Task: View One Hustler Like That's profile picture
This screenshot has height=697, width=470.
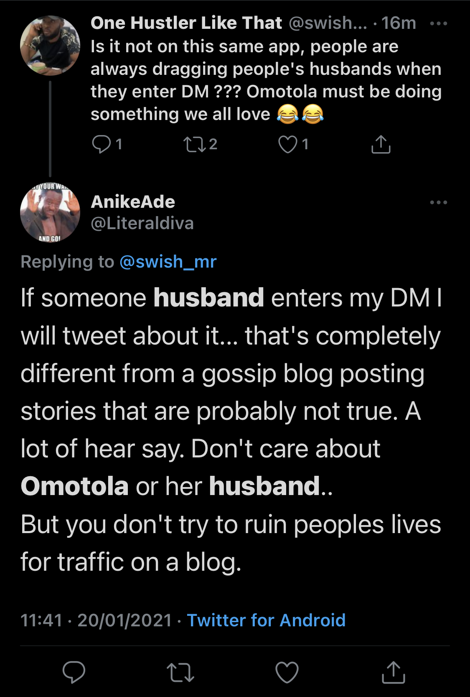Action: coord(50,46)
